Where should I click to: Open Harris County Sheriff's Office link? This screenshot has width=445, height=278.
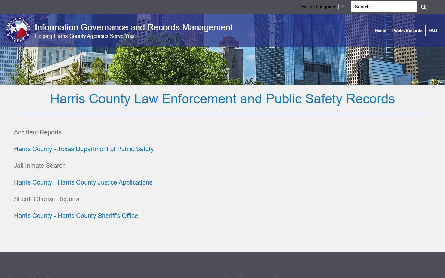pyautogui.click(x=76, y=216)
